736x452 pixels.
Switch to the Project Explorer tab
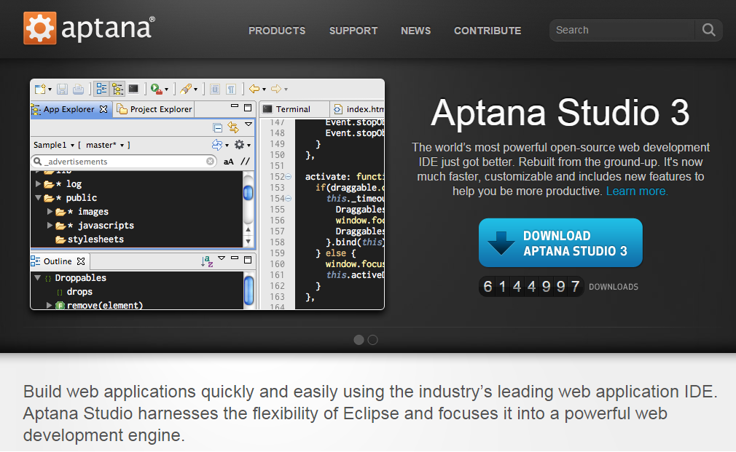coord(154,109)
